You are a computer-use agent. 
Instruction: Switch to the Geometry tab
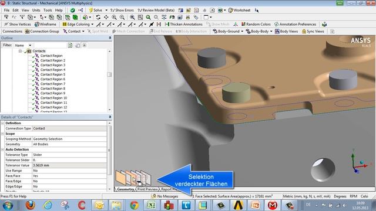[x=125, y=189]
